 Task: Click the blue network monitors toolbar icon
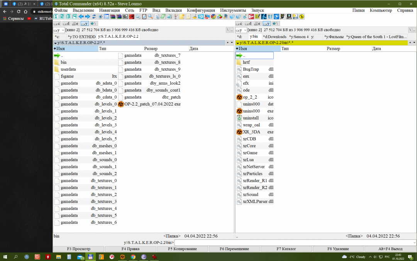tap(276, 17)
